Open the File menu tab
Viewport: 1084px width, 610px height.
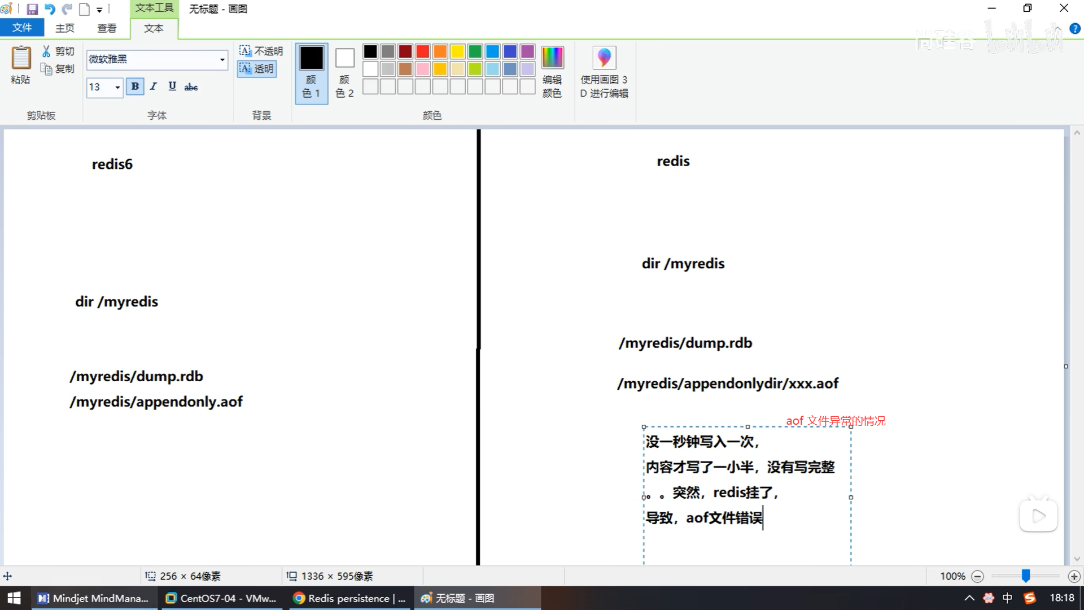[x=22, y=28]
